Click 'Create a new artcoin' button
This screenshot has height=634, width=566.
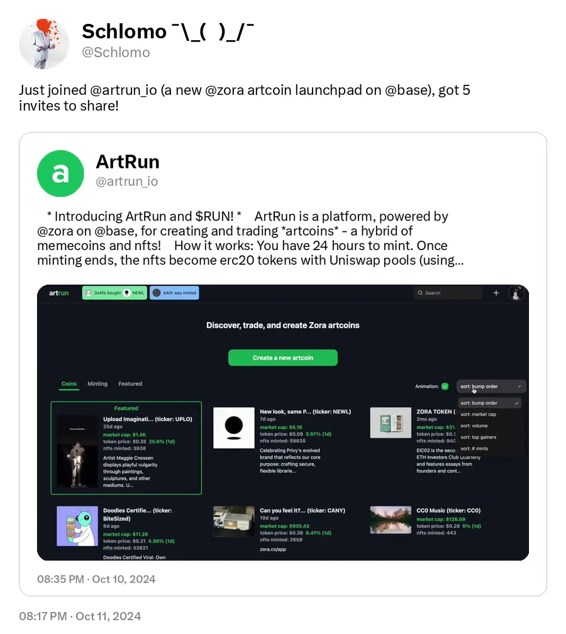click(283, 358)
